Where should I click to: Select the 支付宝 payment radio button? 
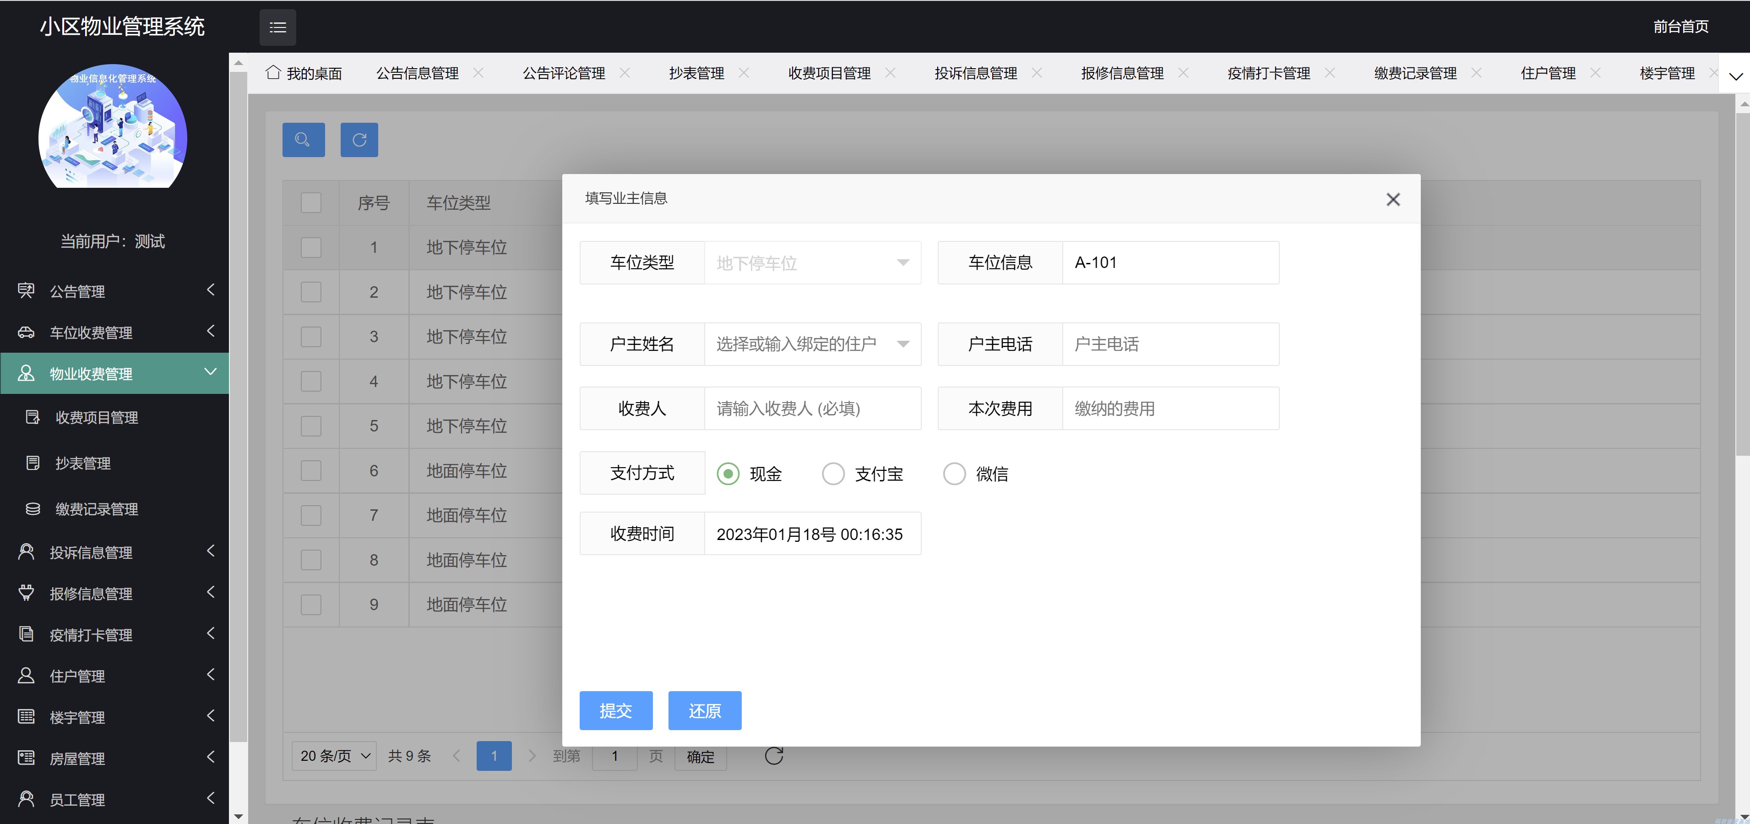pyautogui.click(x=832, y=474)
